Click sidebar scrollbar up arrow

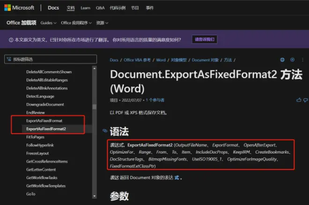(x=95, y=68)
